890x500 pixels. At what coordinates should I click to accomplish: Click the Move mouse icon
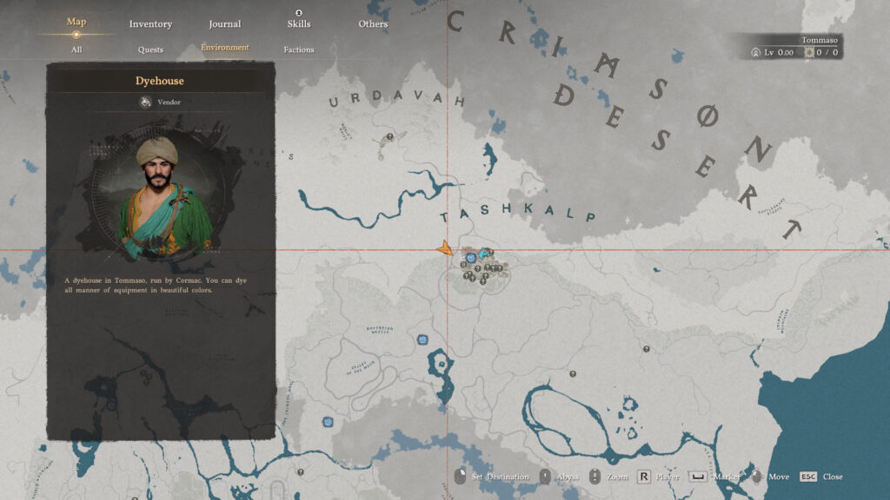[x=756, y=477]
